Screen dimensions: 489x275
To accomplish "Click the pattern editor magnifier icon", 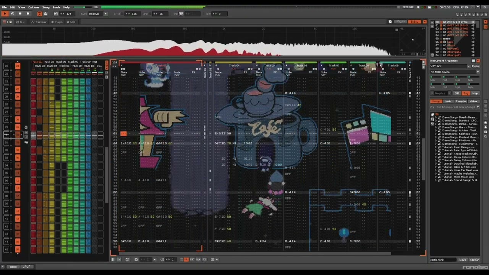I will (x=136, y=260).
